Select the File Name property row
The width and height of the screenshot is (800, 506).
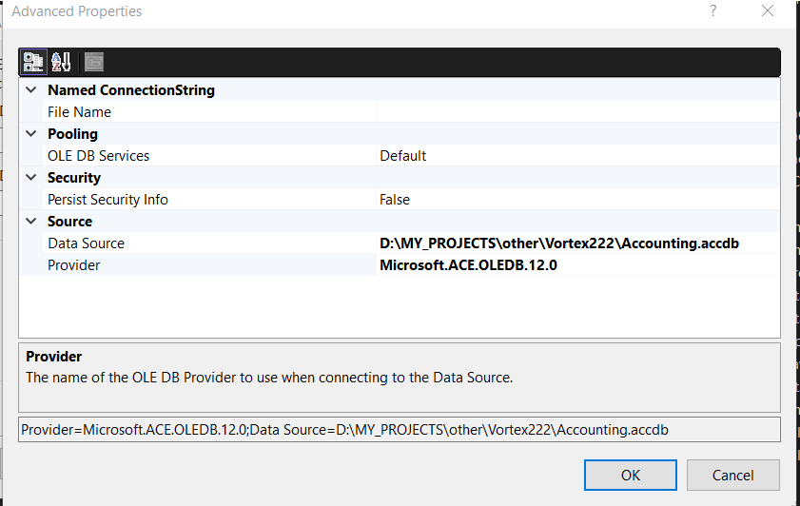[x=80, y=112]
